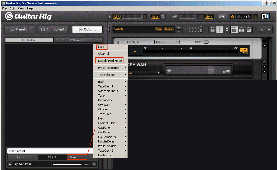Click the Save preset button
277x170 pixels.
click(x=158, y=29)
